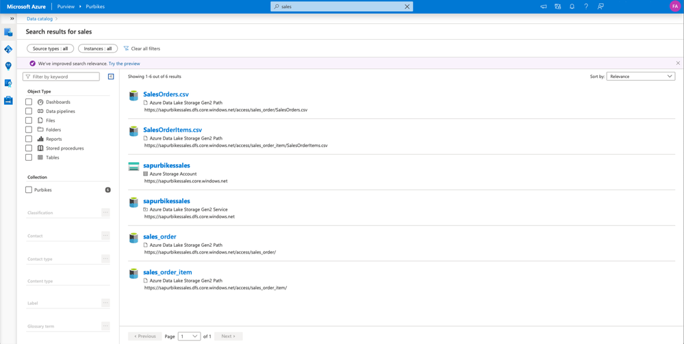Image resolution: width=684 pixels, height=344 pixels.
Task: Open the directory switcher icon in header
Action: (x=557, y=7)
